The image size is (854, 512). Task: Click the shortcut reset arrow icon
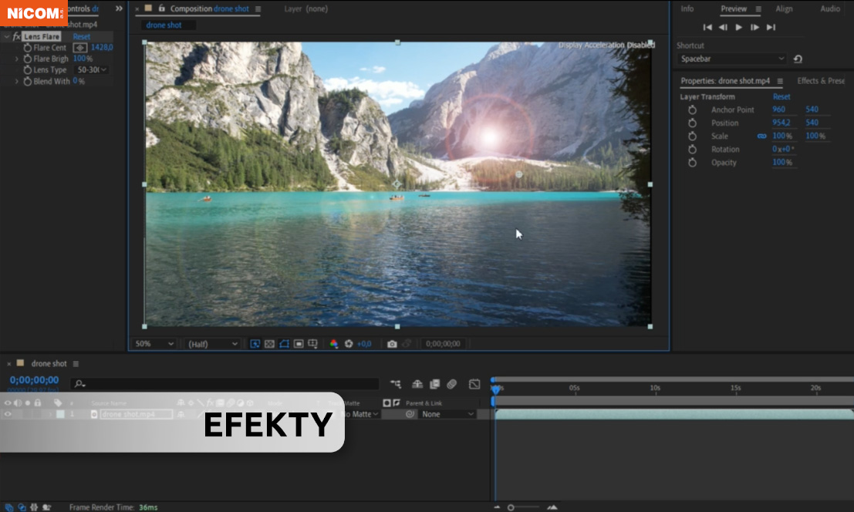pos(798,59)
